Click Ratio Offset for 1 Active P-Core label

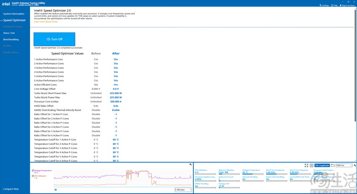(x=51, y=115)
